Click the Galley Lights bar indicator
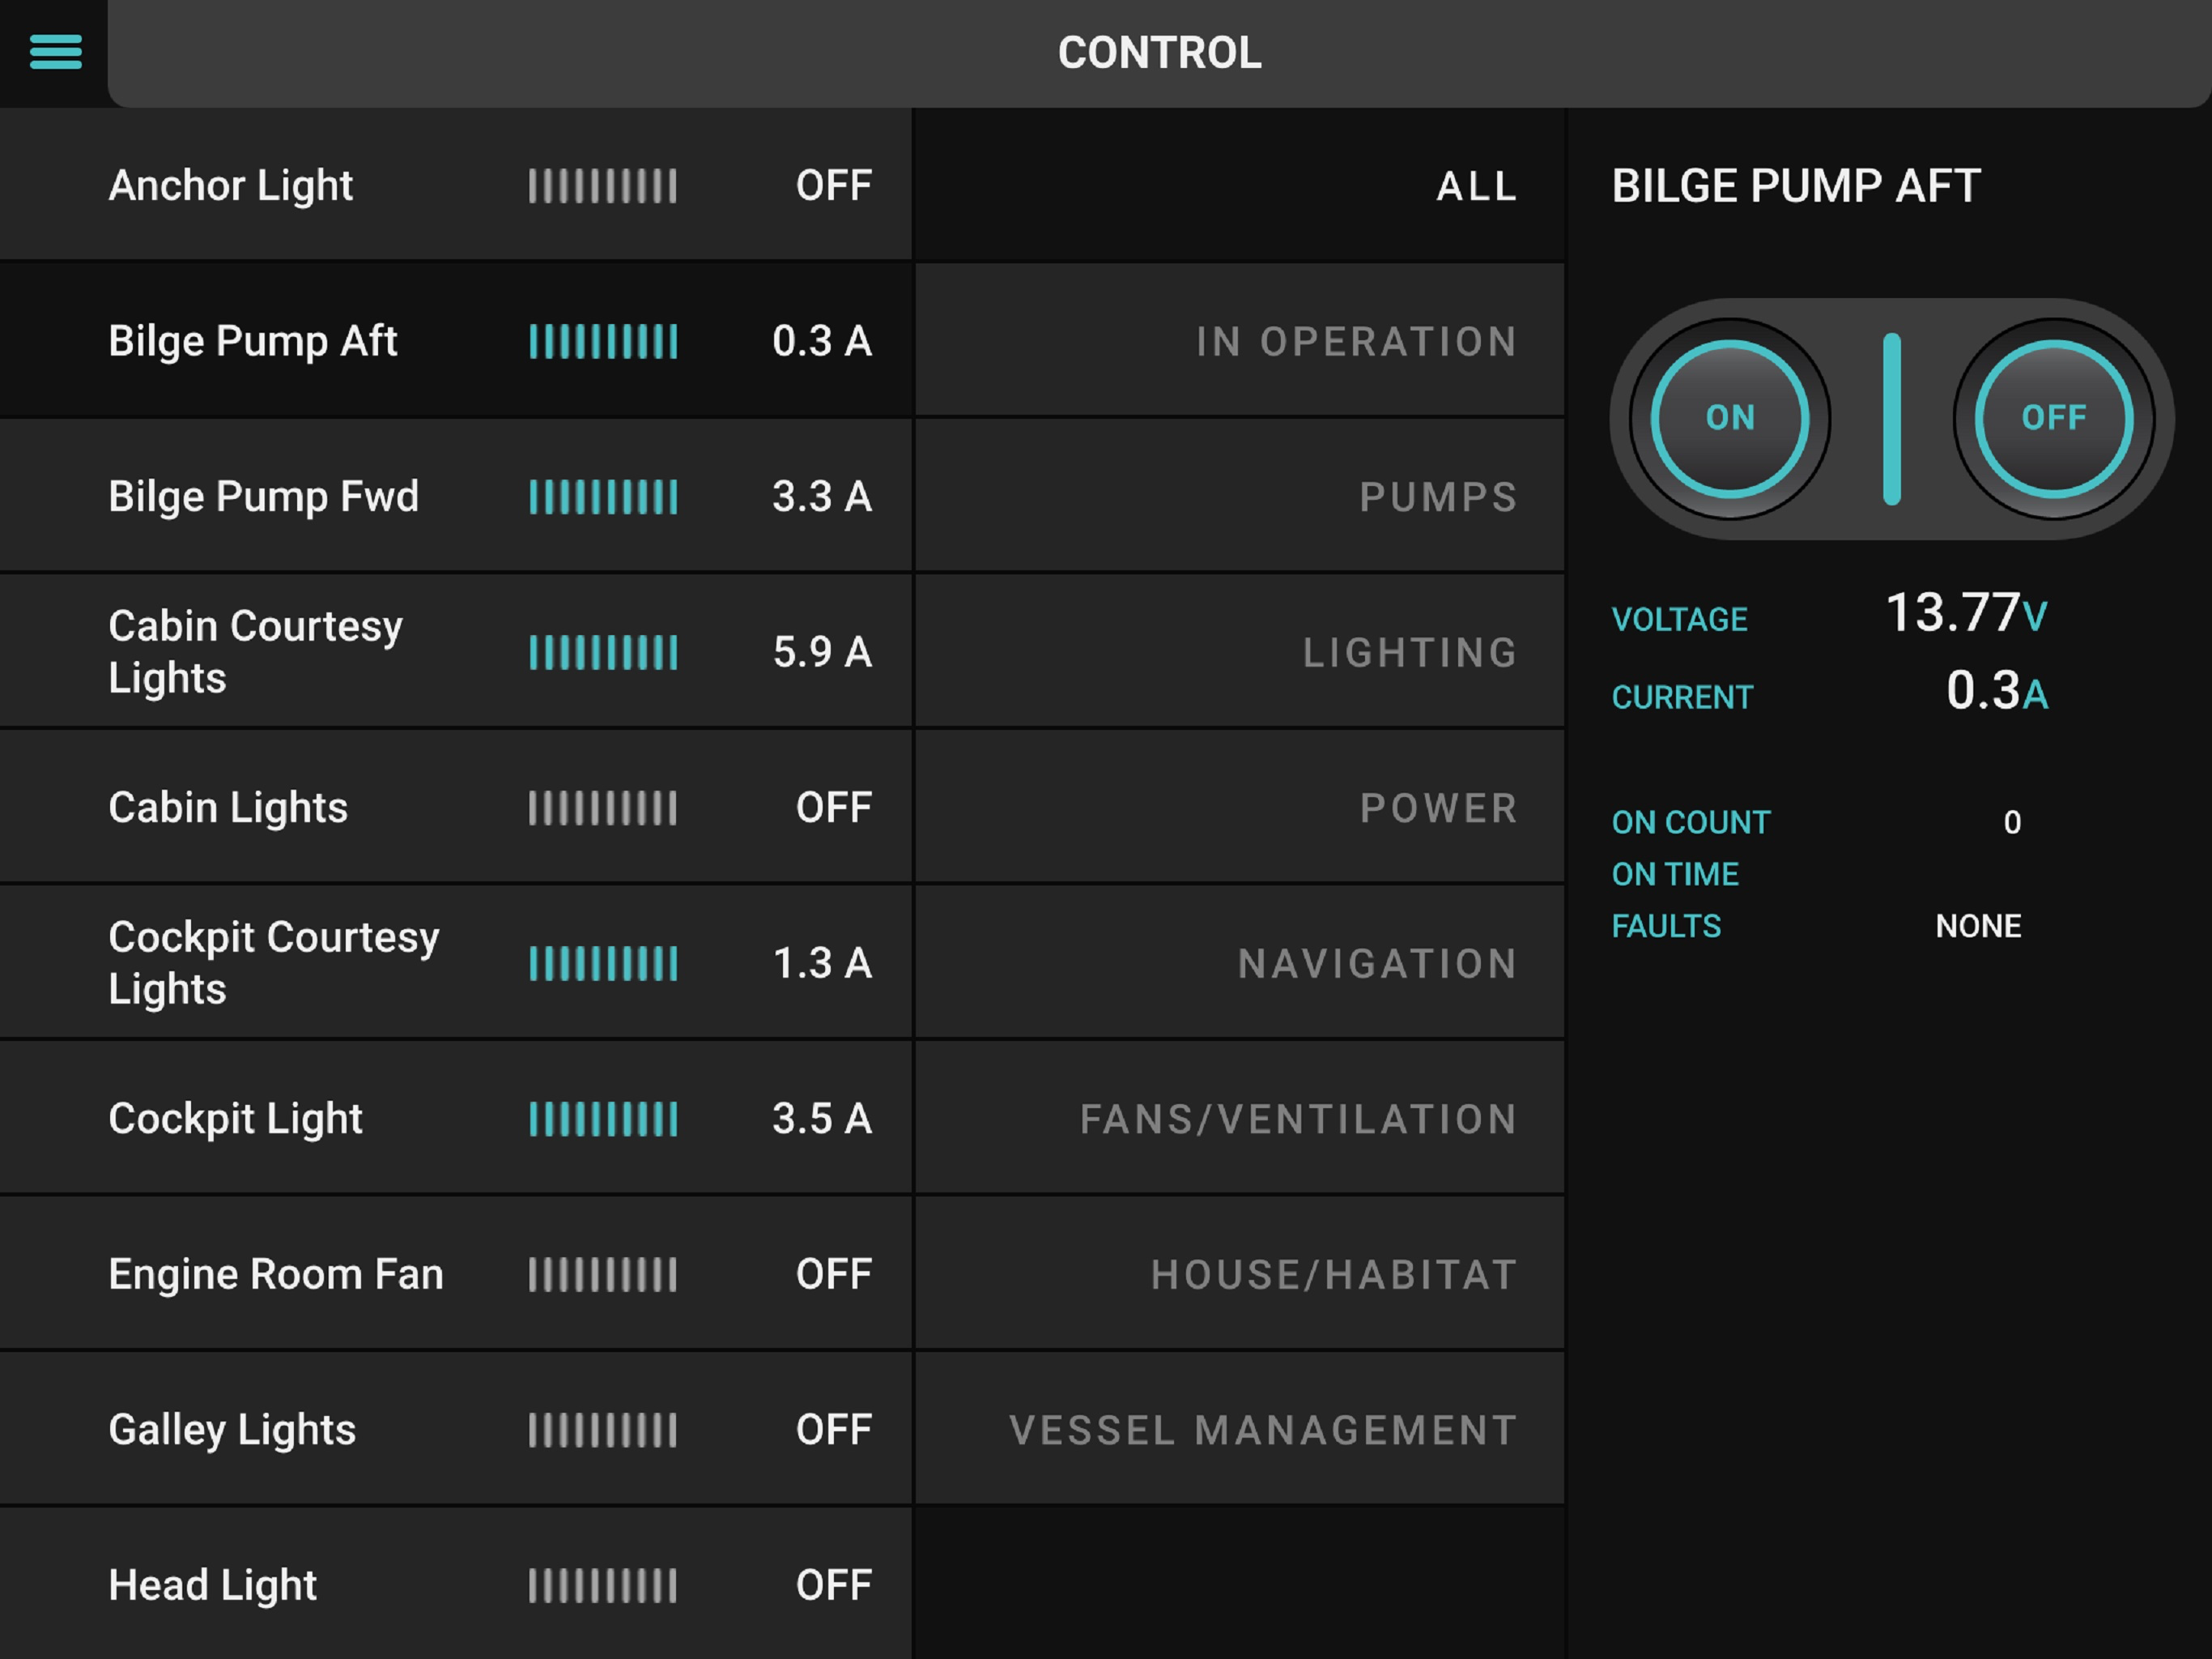Viewport: 2212px width, 1659px height. click(602, 1431)
